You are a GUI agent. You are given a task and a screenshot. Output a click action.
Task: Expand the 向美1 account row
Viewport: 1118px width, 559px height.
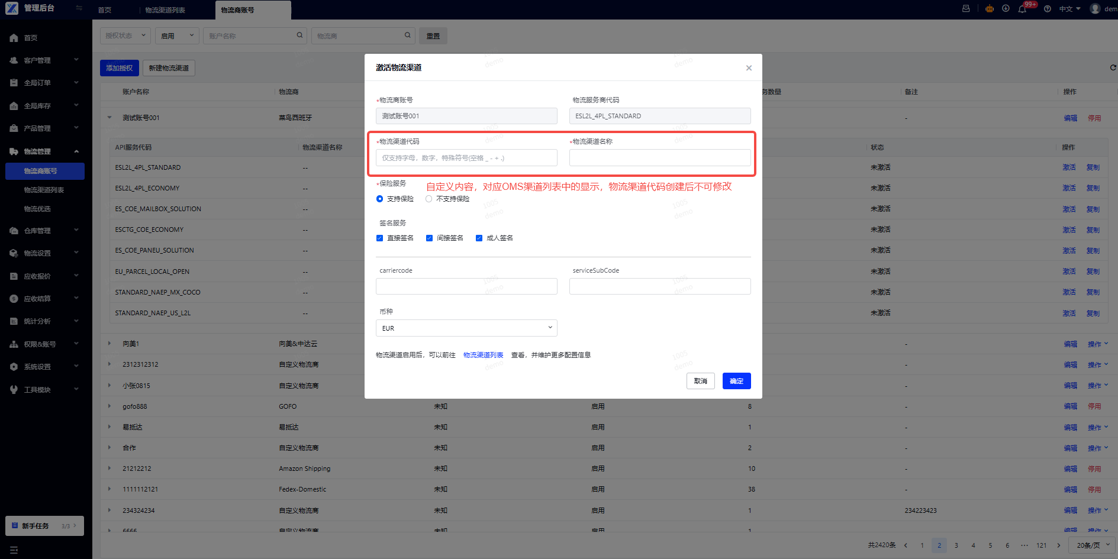[109, 344]
